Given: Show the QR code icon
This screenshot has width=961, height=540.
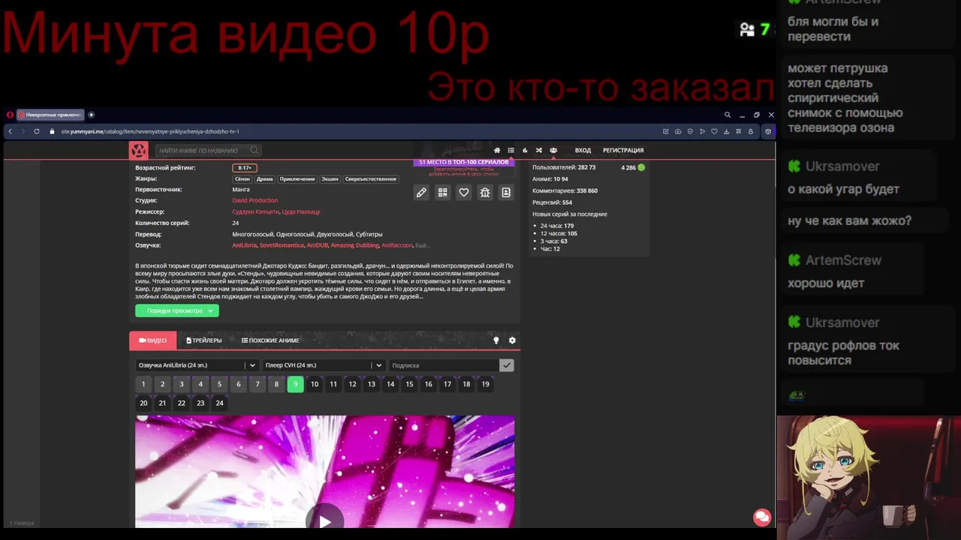Looking at the screenshot, I should [442, 193].
